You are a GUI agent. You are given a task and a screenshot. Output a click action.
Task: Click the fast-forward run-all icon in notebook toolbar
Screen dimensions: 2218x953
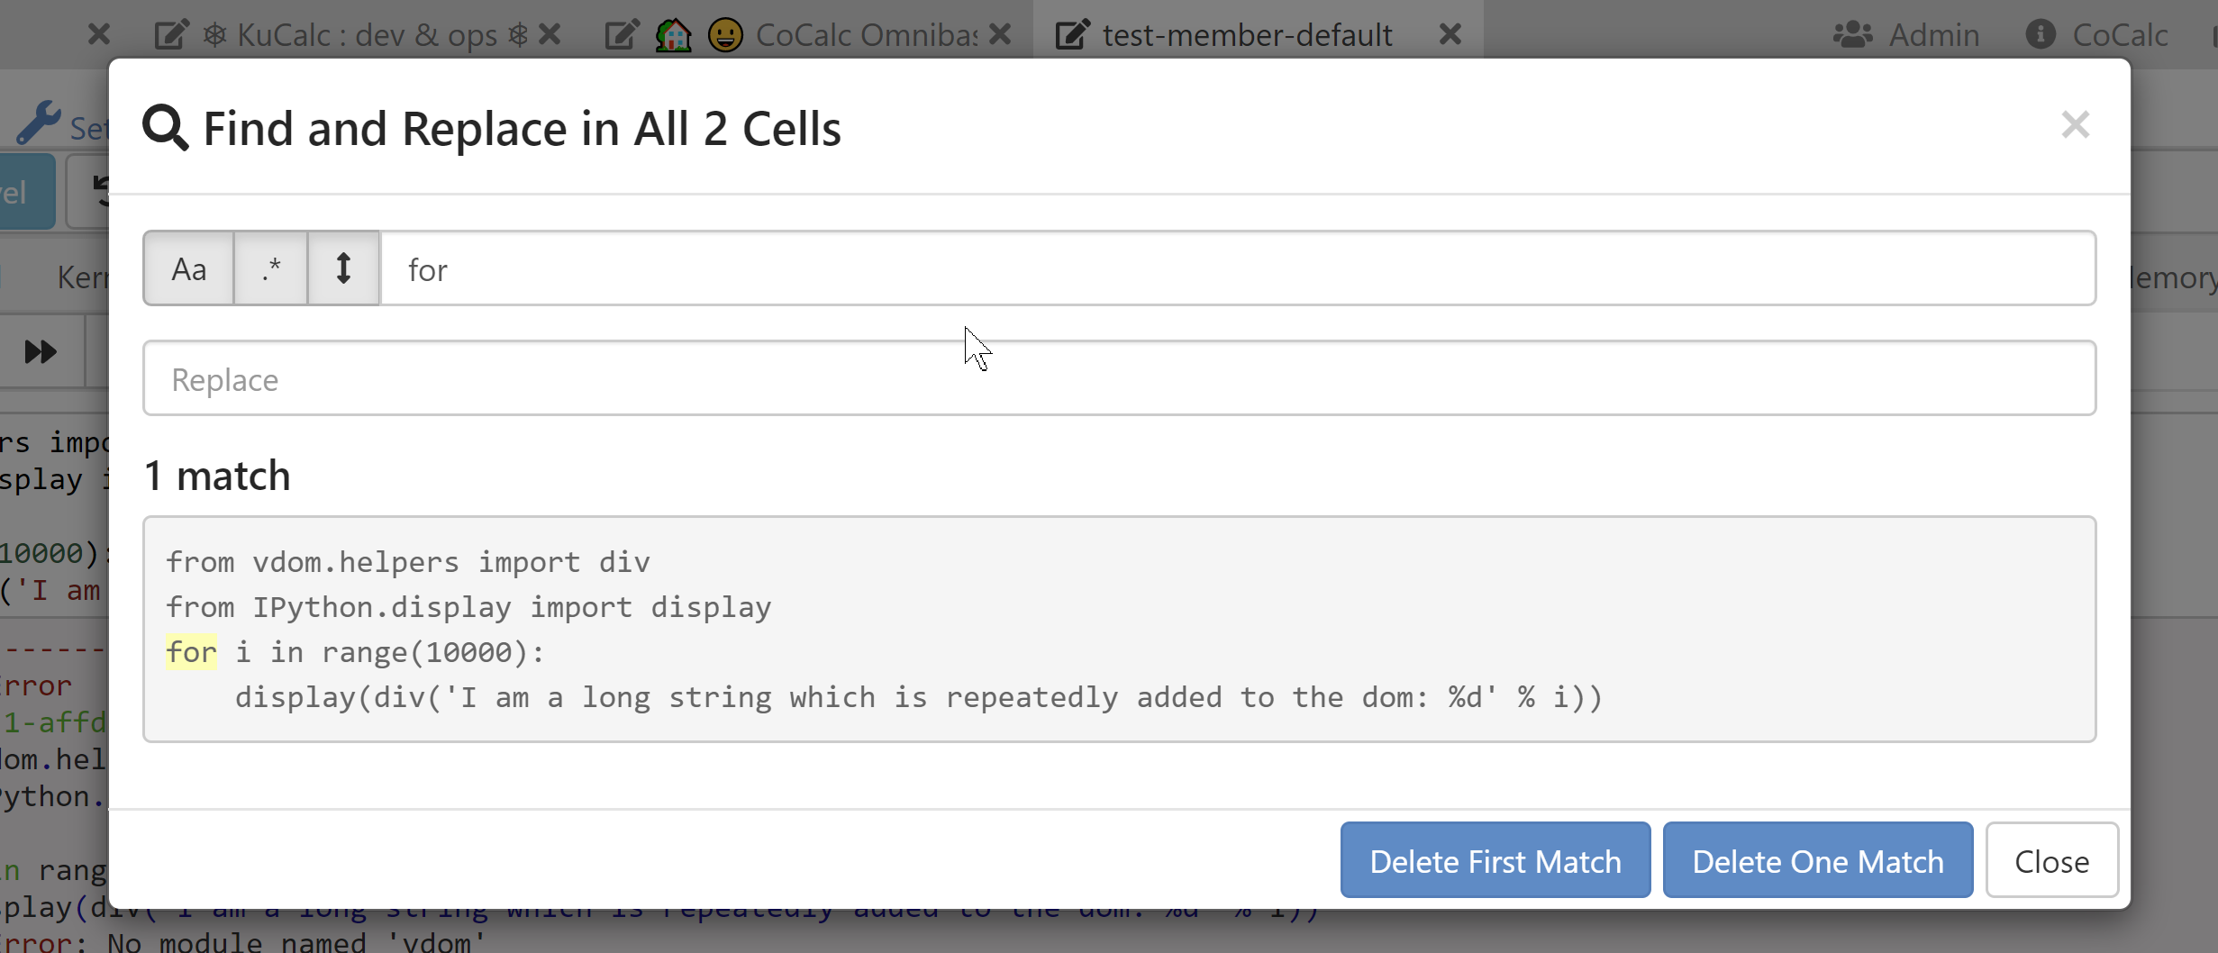pyautogui.click(x=41, y=351)
